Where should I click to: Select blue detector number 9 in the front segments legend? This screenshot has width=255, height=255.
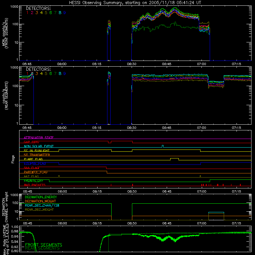(x=65, y=13)
